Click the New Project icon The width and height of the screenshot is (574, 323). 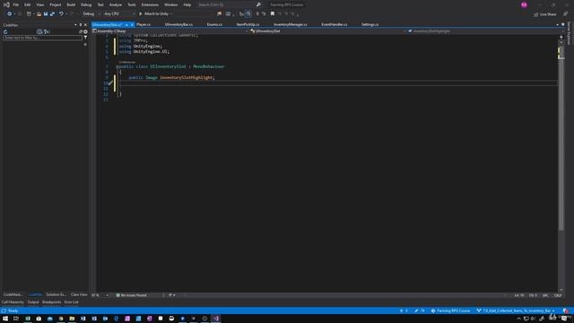click(29, 14)
